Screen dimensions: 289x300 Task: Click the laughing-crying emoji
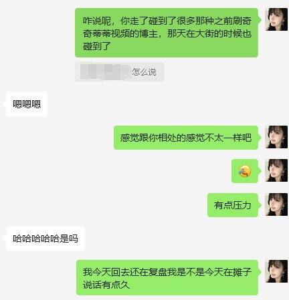click(245, 171)
